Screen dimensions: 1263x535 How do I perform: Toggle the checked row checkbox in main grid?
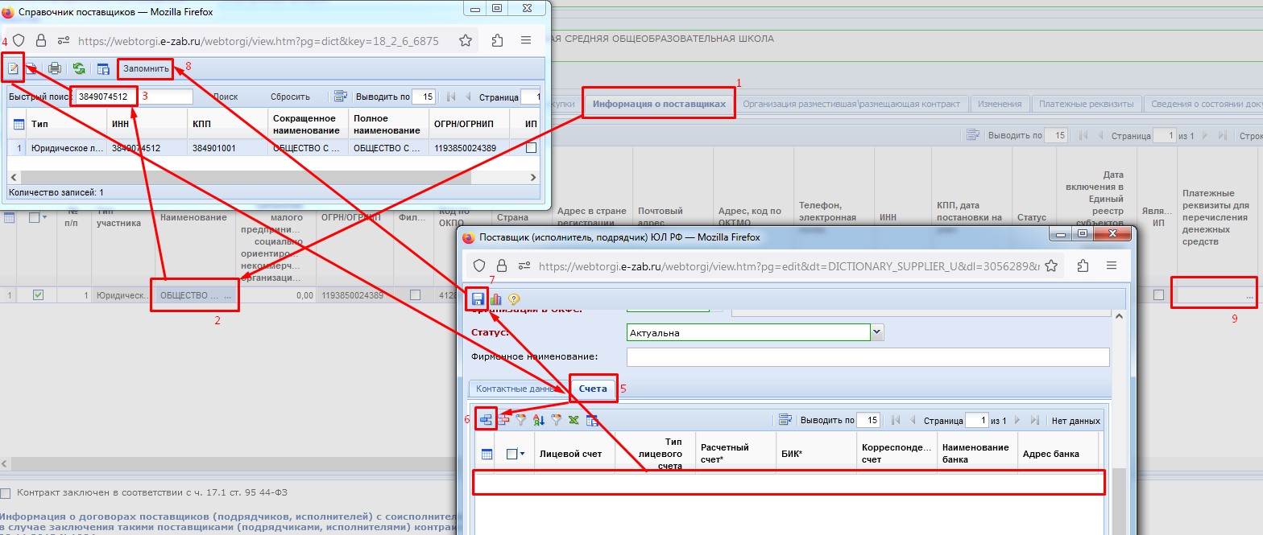(38, 295)
